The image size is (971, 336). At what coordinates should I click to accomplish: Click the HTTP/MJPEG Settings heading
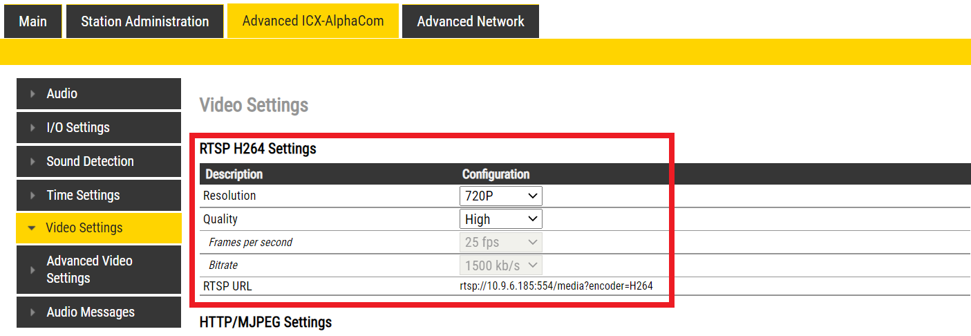[x=265, y=322]
